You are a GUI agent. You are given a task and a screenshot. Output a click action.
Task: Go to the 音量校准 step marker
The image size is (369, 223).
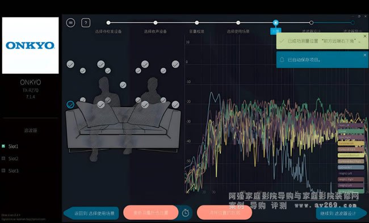click(197, 23)
